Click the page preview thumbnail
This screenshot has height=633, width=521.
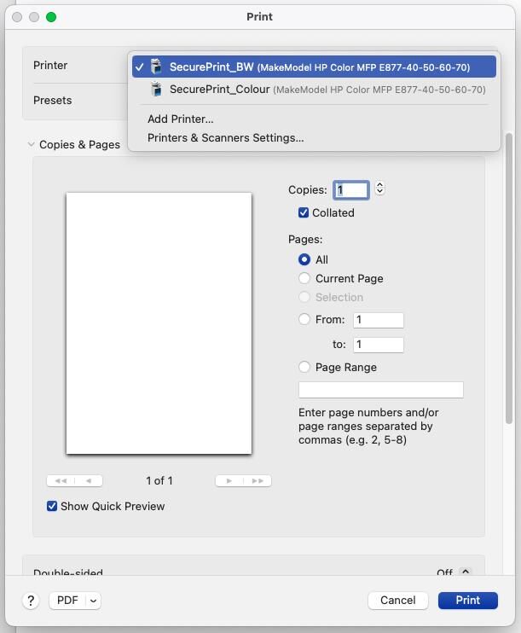[159, 323]
